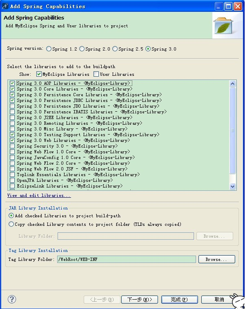This screenshot has width=245, height=309.
Task: Check Spring 3.0 Persistence IBATIS Libraries
Action: 12,112
